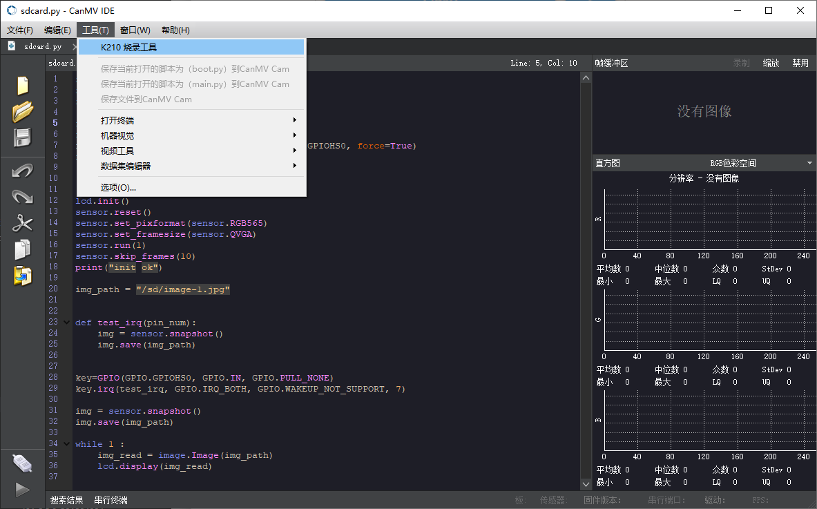
Task: Open 机器视觉 submenu
Action: pyautogui.click(x=191, y=135)
